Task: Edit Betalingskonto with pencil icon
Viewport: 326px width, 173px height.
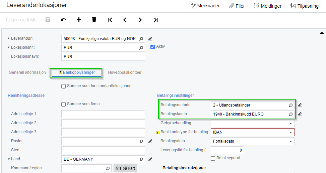Action: click(300, 114)
